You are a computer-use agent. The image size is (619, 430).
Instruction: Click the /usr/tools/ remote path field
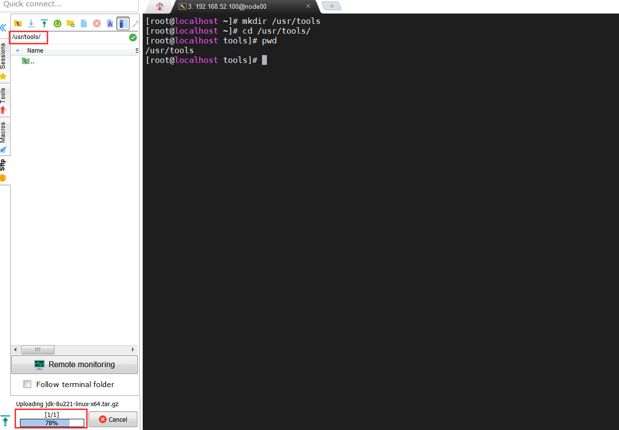point(69,37)
